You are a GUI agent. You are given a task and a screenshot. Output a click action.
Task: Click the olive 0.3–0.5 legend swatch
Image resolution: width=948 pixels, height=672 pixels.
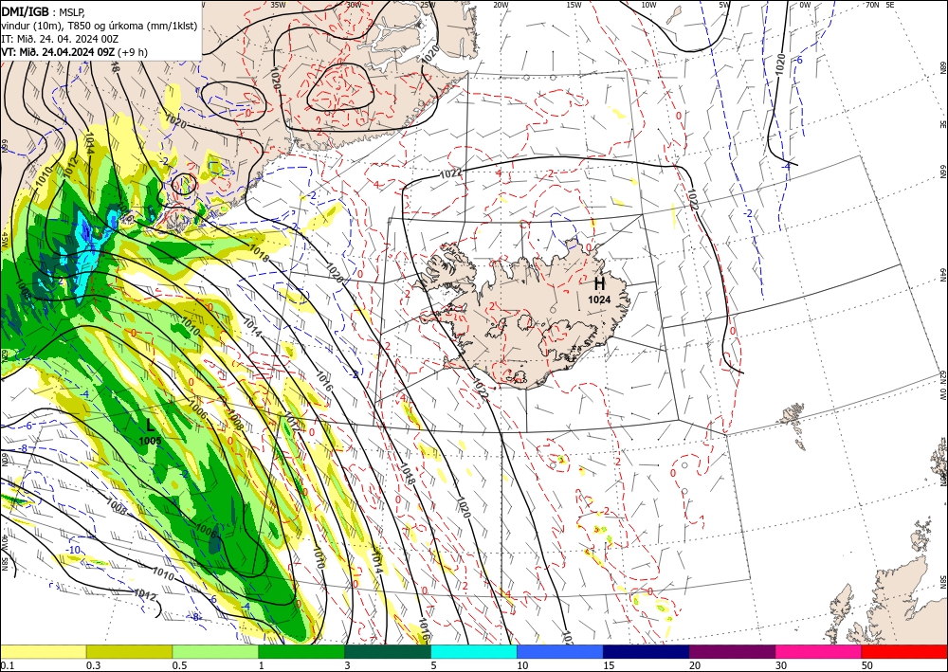[x=129, y=651]
